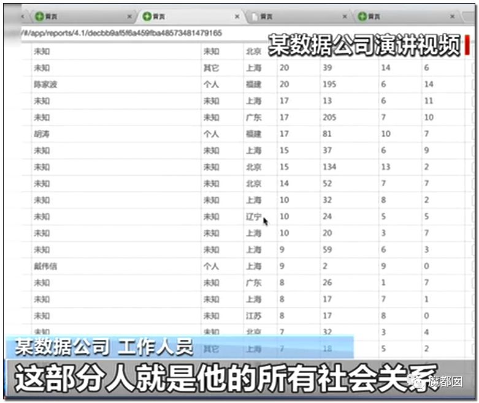479x403 pixels.
Task: Click the value 81 in 胡涛 row
Action: 327,134
